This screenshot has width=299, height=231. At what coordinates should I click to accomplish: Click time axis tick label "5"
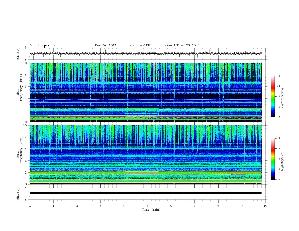(x=148, y=206)
